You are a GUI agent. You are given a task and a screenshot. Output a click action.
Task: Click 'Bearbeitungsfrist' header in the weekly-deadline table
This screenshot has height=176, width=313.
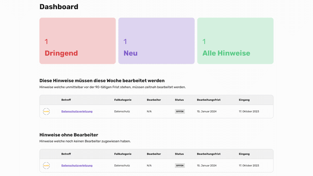pos(209,100)
